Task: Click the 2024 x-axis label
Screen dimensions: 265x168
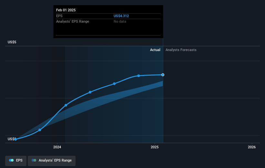Action: pyautogui.click(x=57, y=147)
